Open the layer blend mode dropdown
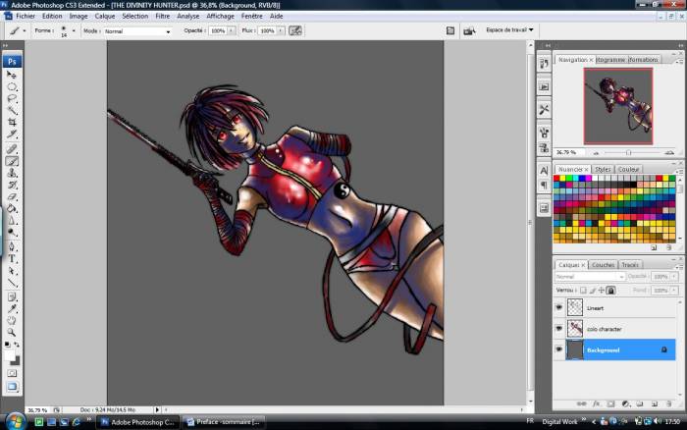687x430 pixels. (x=590, y=277)
